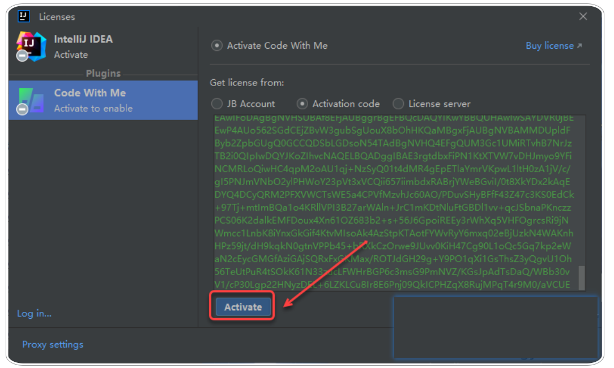The height and width of the screenshot is (368, 614).
Task: Click the Code With Me plugin icon
Action: pos(31,101)
